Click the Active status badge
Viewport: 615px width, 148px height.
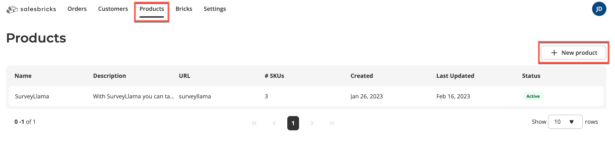pyautogui.click(x=533, y=96)
